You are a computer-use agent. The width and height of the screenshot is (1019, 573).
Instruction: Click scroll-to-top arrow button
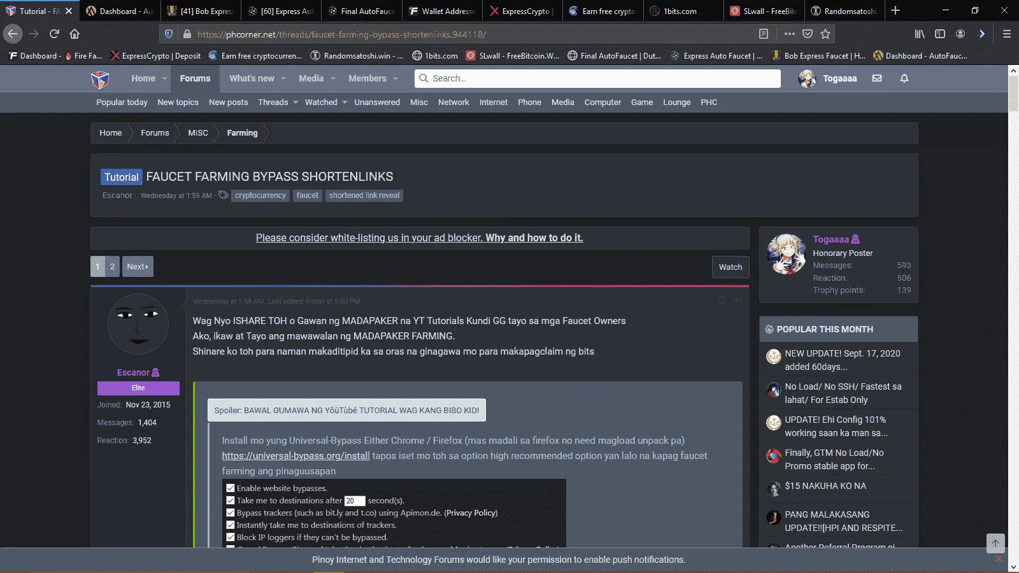point(995,543)
